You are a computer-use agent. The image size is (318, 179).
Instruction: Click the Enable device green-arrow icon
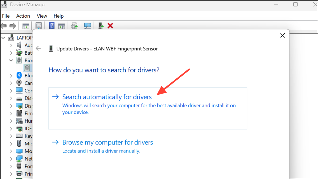(101, 25)
